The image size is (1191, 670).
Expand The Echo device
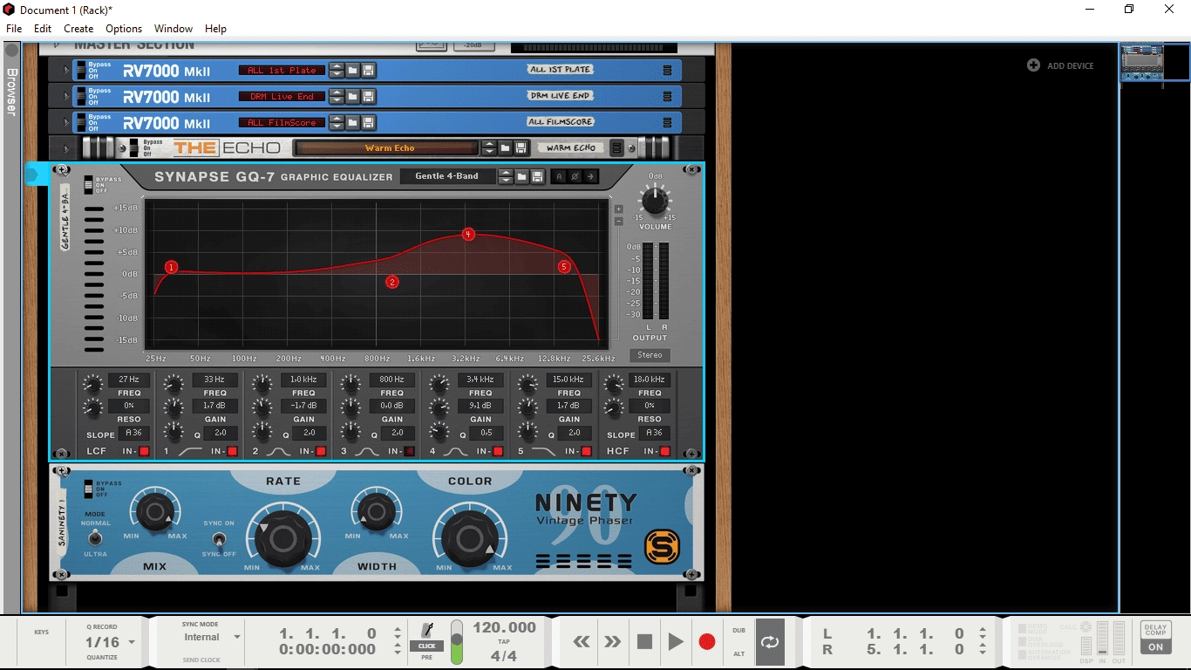65,148
